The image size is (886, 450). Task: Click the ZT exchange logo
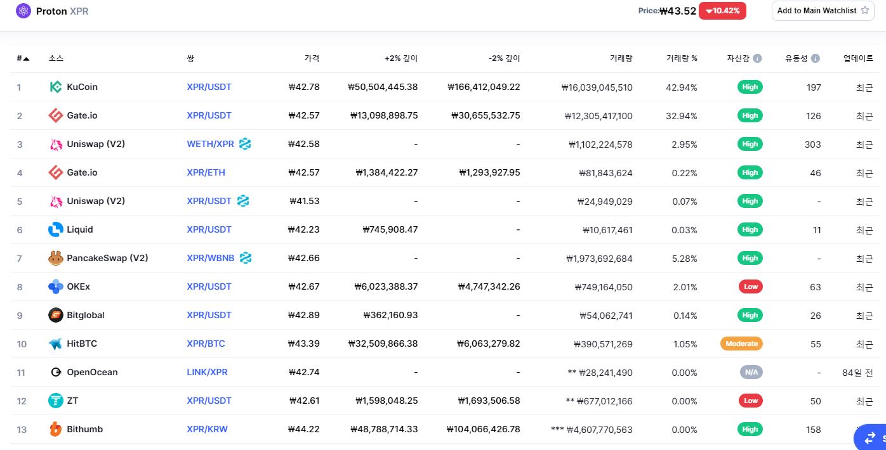(56, 401)
